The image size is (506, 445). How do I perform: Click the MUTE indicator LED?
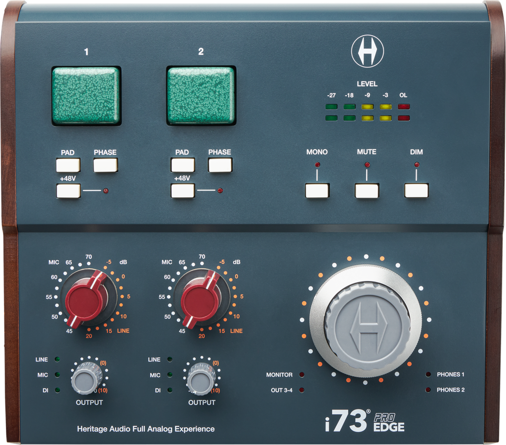tap(367, 165)
